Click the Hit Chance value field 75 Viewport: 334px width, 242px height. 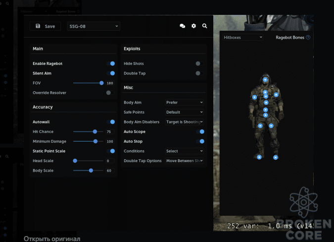(x=110, y=132)
